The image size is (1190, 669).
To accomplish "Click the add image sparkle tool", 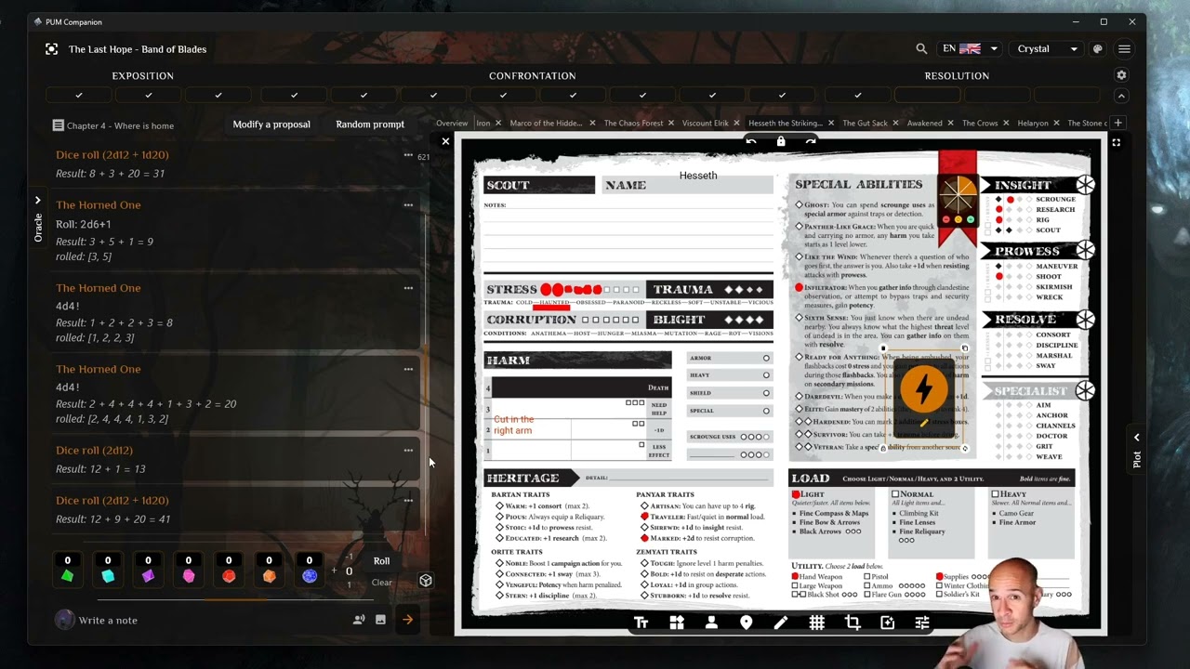I will (x=887, y=623).
